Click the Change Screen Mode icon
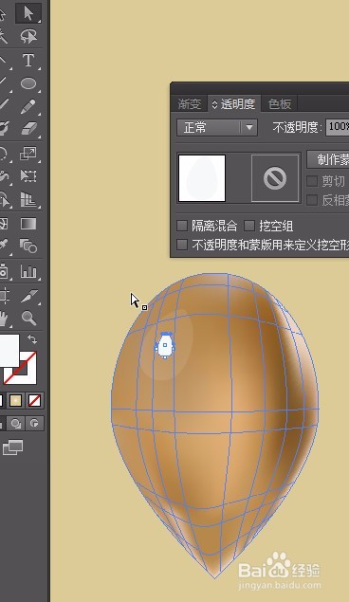 coord(13,447)
